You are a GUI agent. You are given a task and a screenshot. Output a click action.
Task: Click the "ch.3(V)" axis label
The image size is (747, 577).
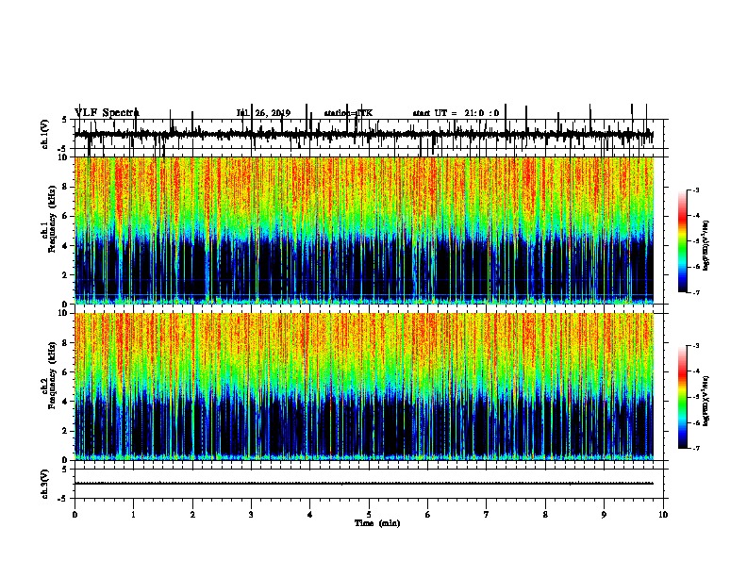[x=45, y=484]
